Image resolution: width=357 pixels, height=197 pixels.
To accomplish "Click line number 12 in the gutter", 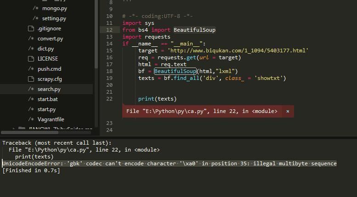I will click(x=109, y=30).
